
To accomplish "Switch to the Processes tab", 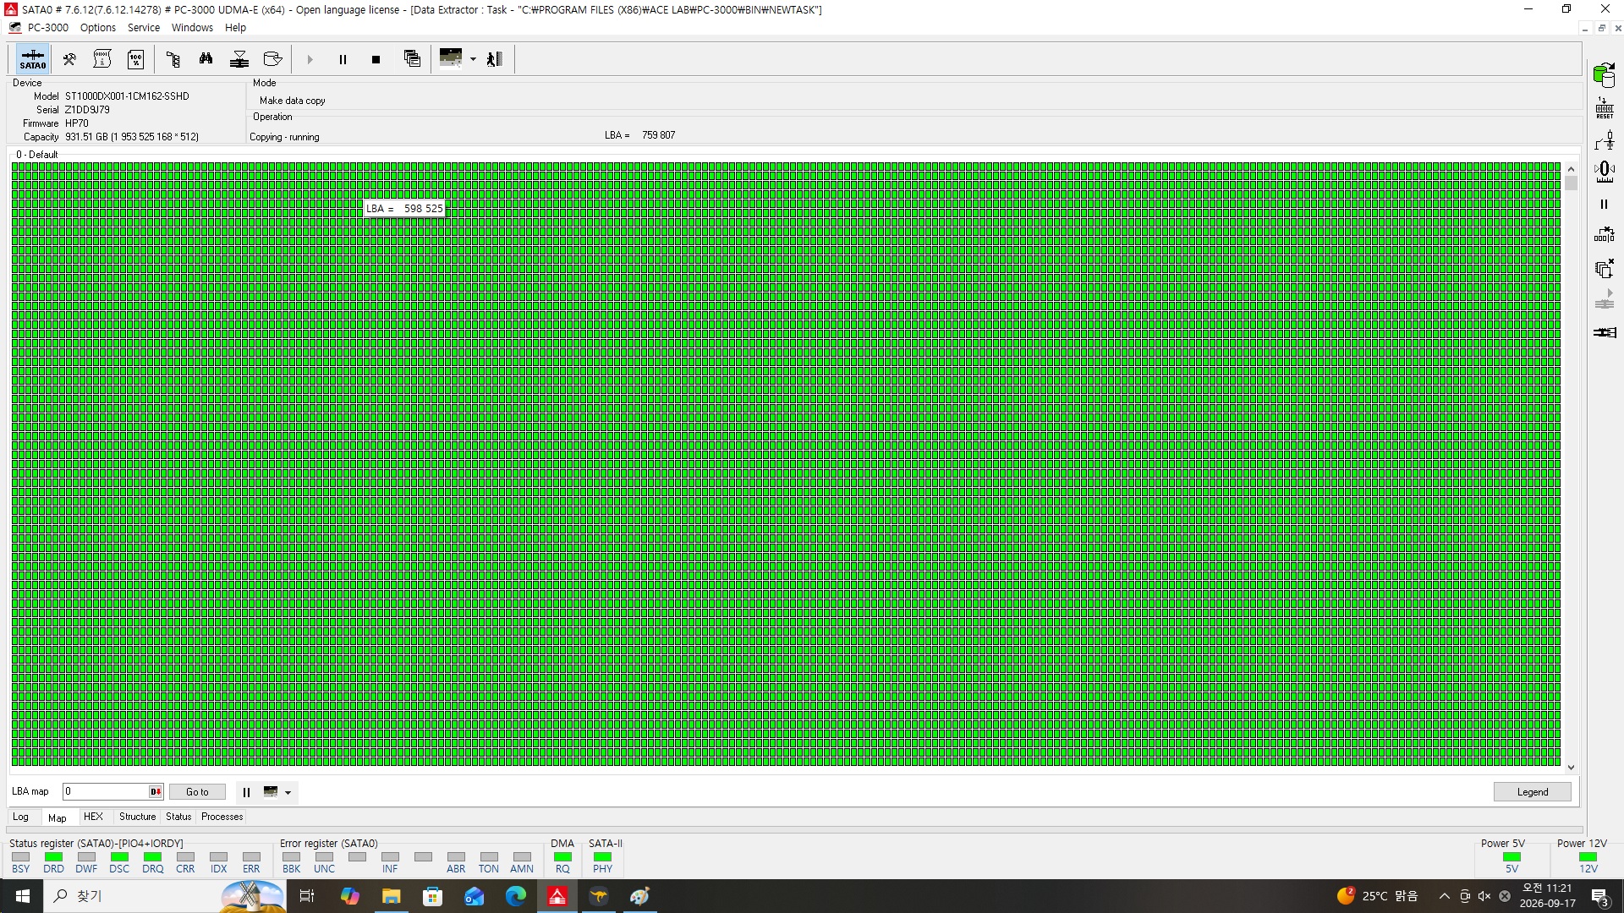I will 222,817.
